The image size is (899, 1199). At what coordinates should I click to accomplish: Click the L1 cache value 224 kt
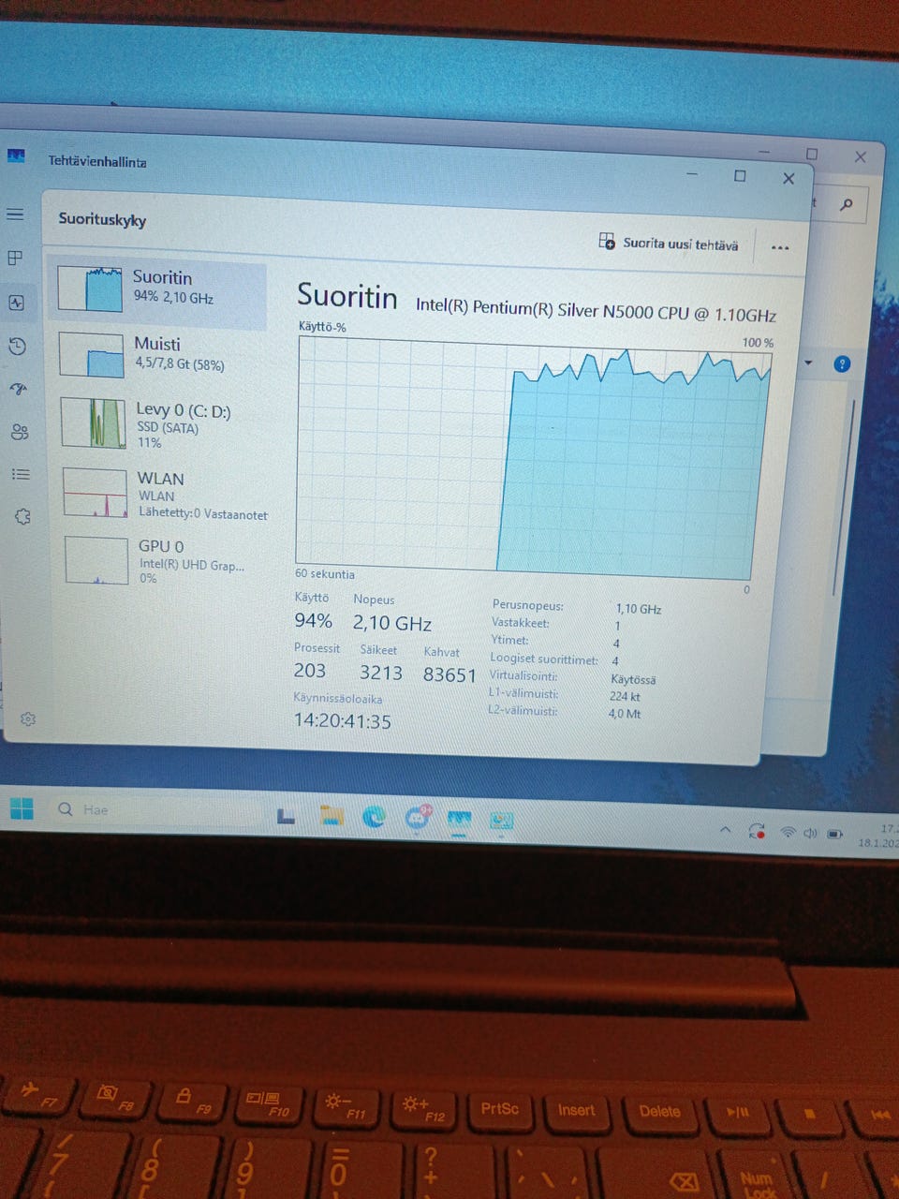pos(625,696)
